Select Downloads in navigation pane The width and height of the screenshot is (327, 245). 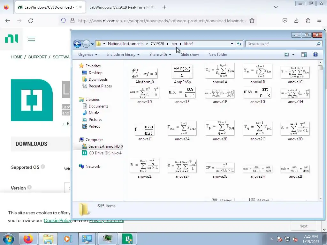tap(95, 79)
